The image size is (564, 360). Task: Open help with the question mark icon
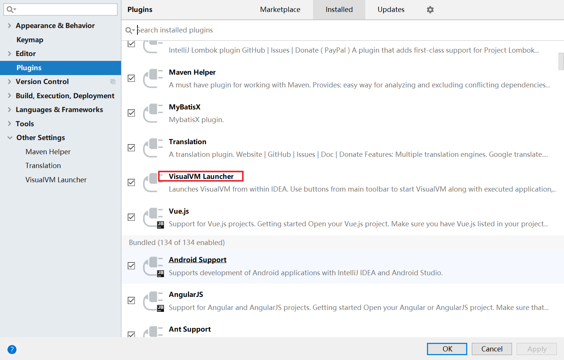pos(12,350)
